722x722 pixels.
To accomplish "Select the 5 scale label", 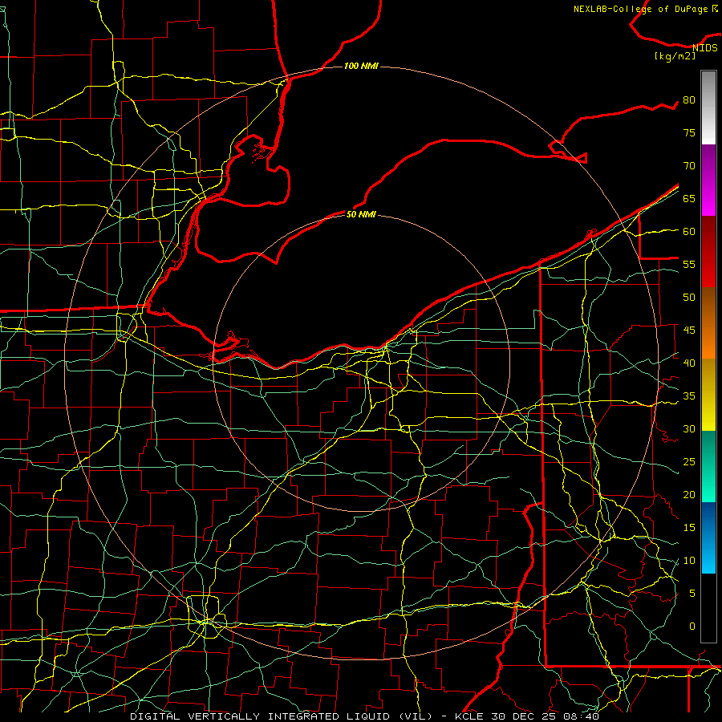I will point(692,594).
